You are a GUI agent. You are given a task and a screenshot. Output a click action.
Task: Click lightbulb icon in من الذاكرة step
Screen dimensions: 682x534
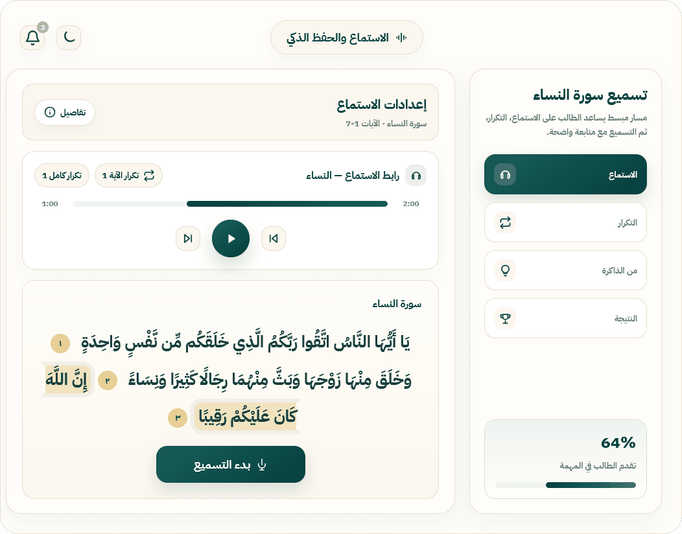click(505, 270)
